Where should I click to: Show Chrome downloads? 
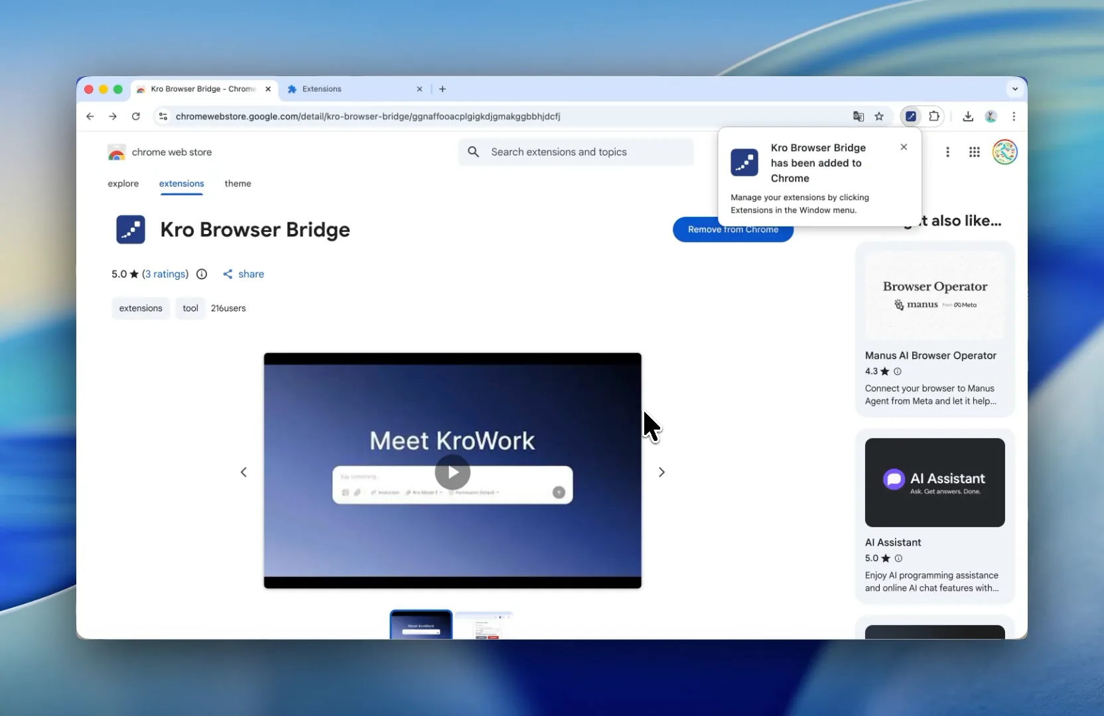coord(968,116)
